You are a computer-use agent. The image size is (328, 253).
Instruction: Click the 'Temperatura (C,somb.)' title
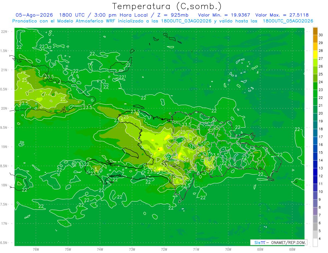[167, 6]
